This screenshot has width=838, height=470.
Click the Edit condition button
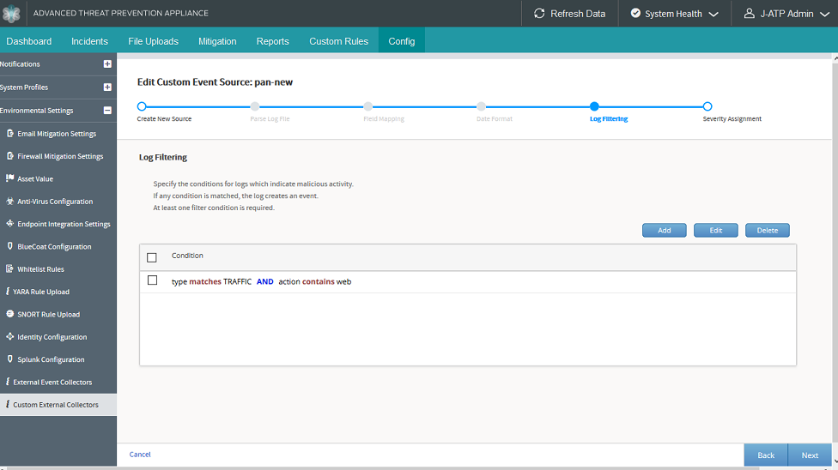pos(715,230)
